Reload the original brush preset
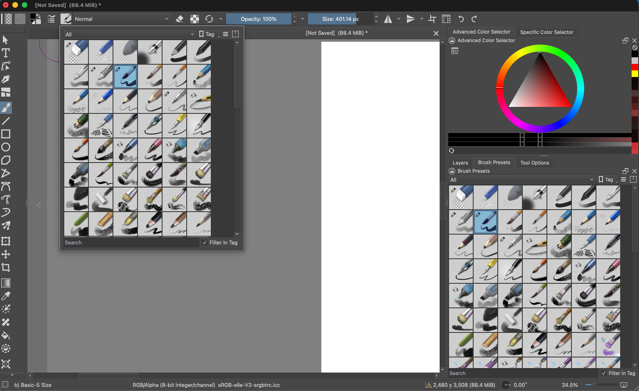639x391 pixels. click(x=209, y=19)
